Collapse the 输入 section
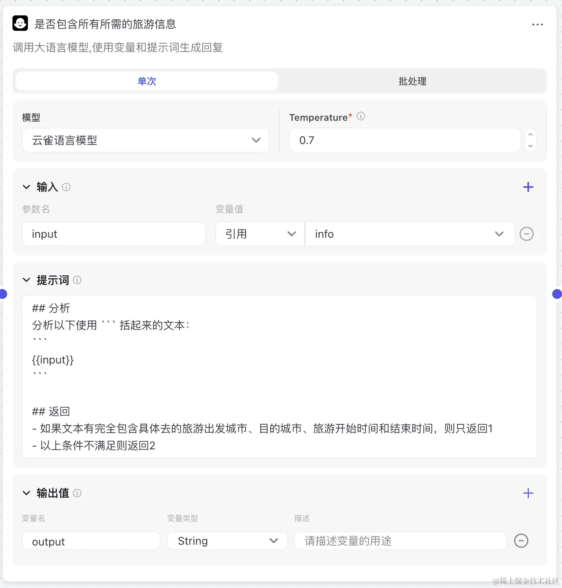This screenshot has height=588, width=562. tap(26, 187)
